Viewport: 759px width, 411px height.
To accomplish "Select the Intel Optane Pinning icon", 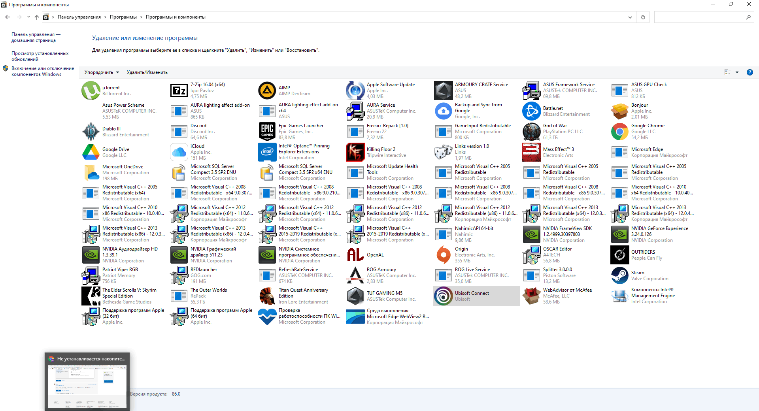I will point(267,152).
